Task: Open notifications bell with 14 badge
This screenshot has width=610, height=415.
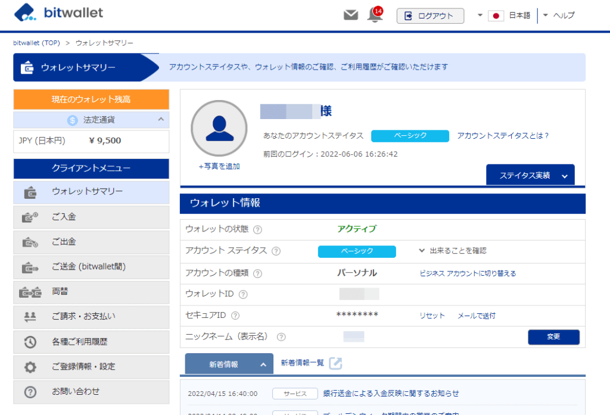Action: (375, 15)
